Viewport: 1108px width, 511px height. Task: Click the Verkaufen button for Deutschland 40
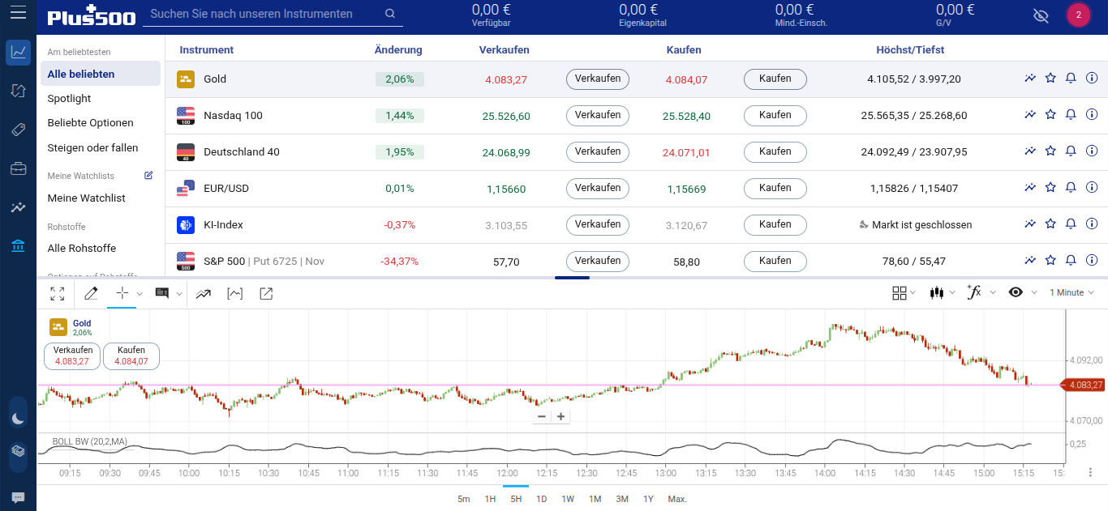pyautogui.click(x=598, y=151)
